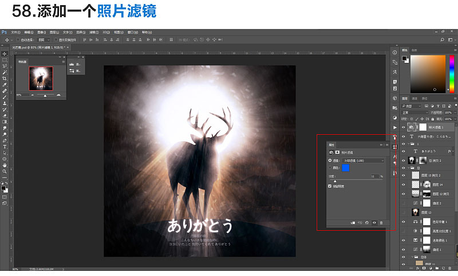Click the density value input field
458x276 pixels.
(374, 177)
